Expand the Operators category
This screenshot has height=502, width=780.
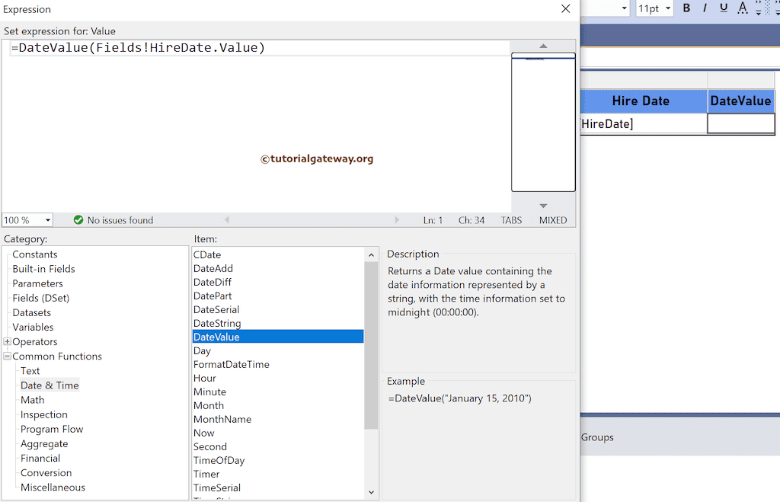(6, 341)
